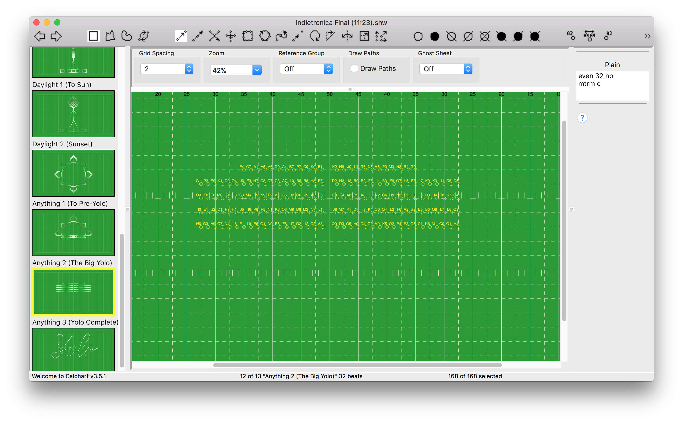Click the redo arrow

pos(56,36)
